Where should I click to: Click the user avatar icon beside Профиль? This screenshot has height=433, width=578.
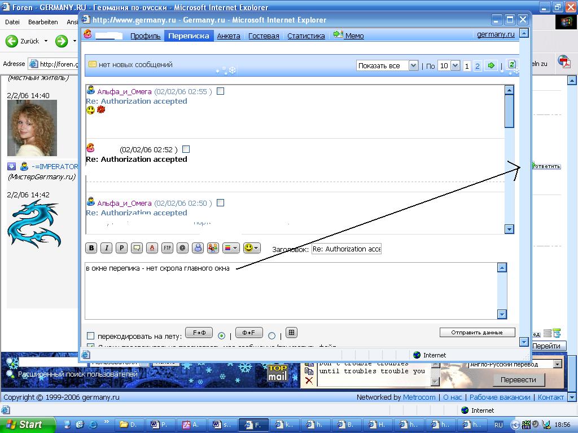pyautogui.click(x=87, y=34)
